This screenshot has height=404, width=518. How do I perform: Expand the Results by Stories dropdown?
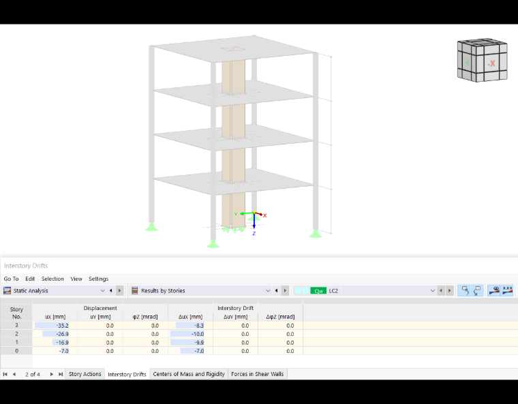coord(268,291)
